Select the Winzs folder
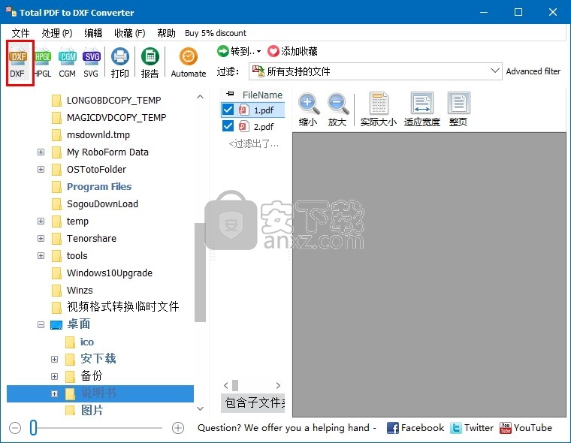571x443 pixels. (x=80, y=290)
